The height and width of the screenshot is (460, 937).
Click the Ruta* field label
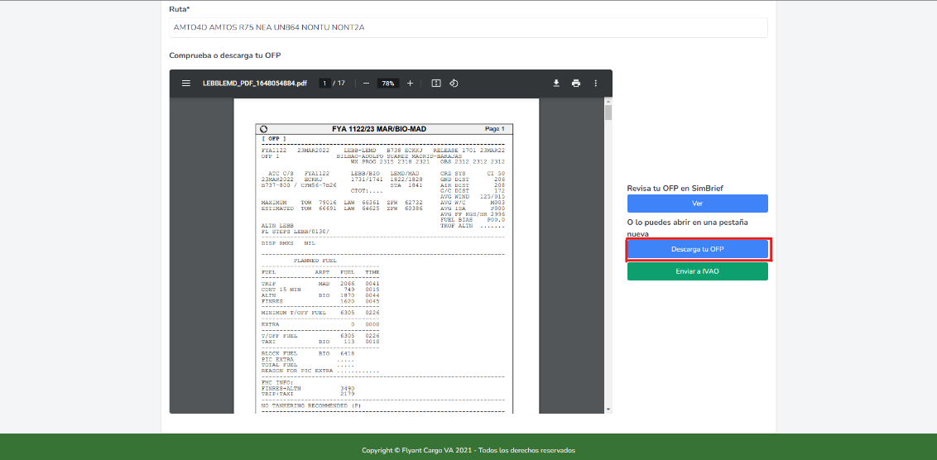pos(180,9)
